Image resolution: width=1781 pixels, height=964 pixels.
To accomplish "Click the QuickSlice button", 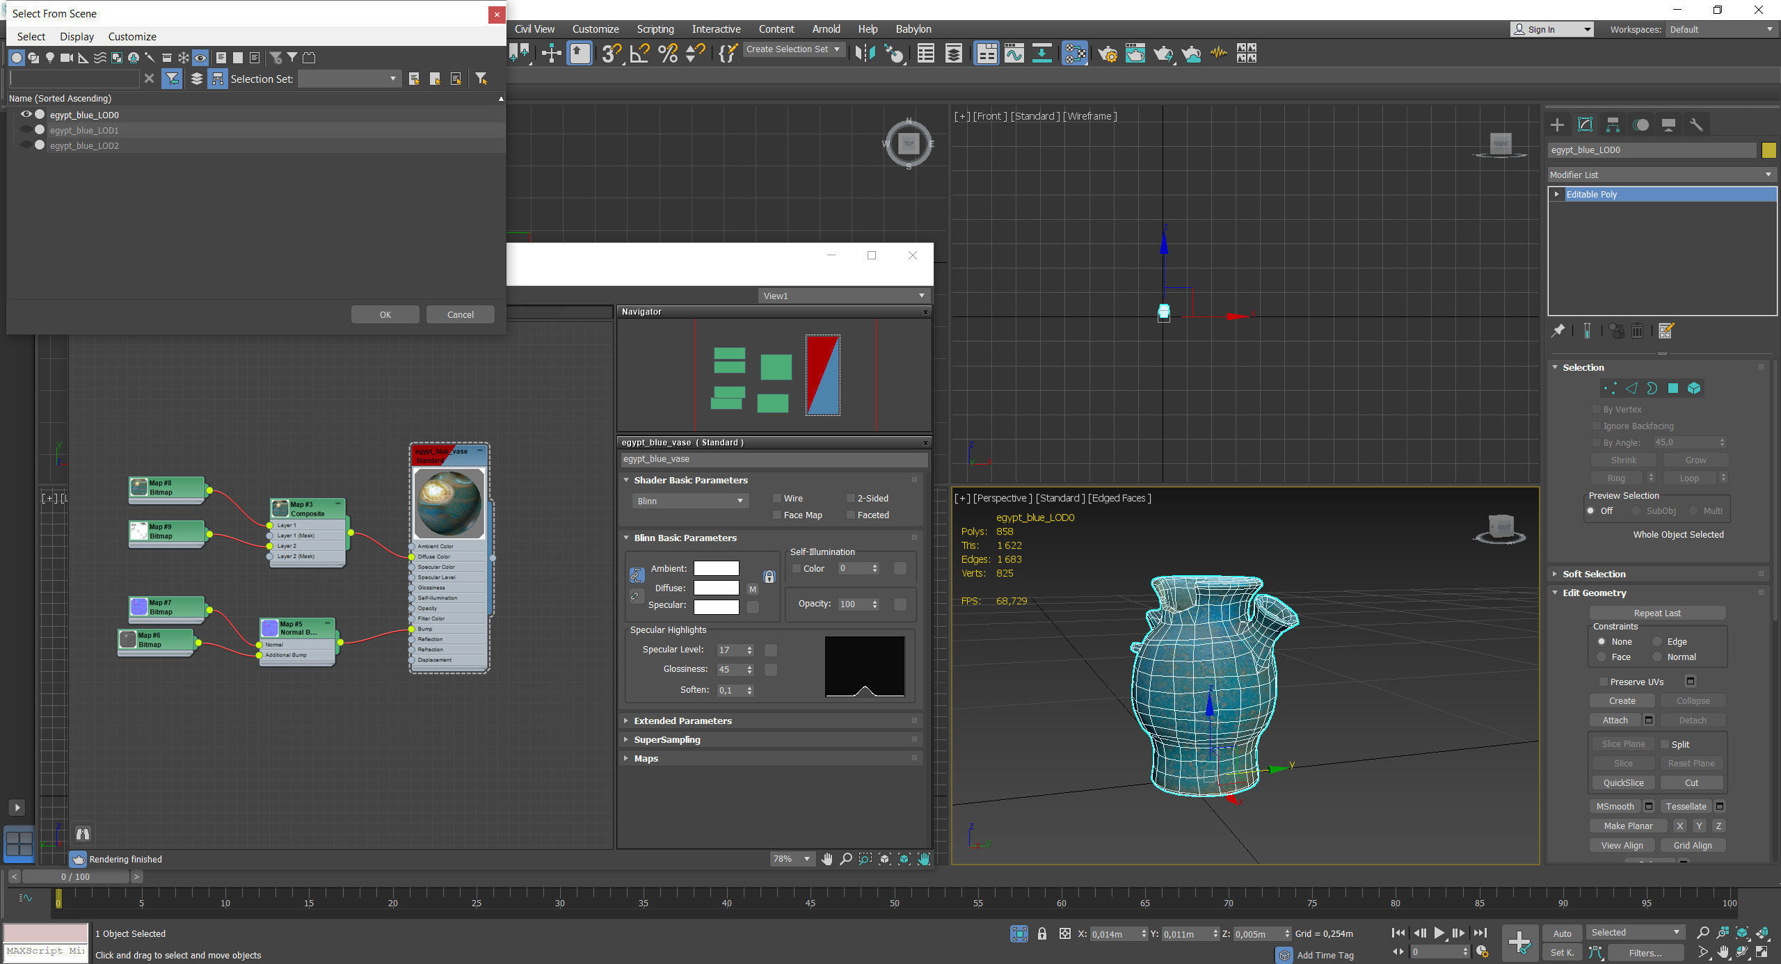I will tap(1623, 782).
